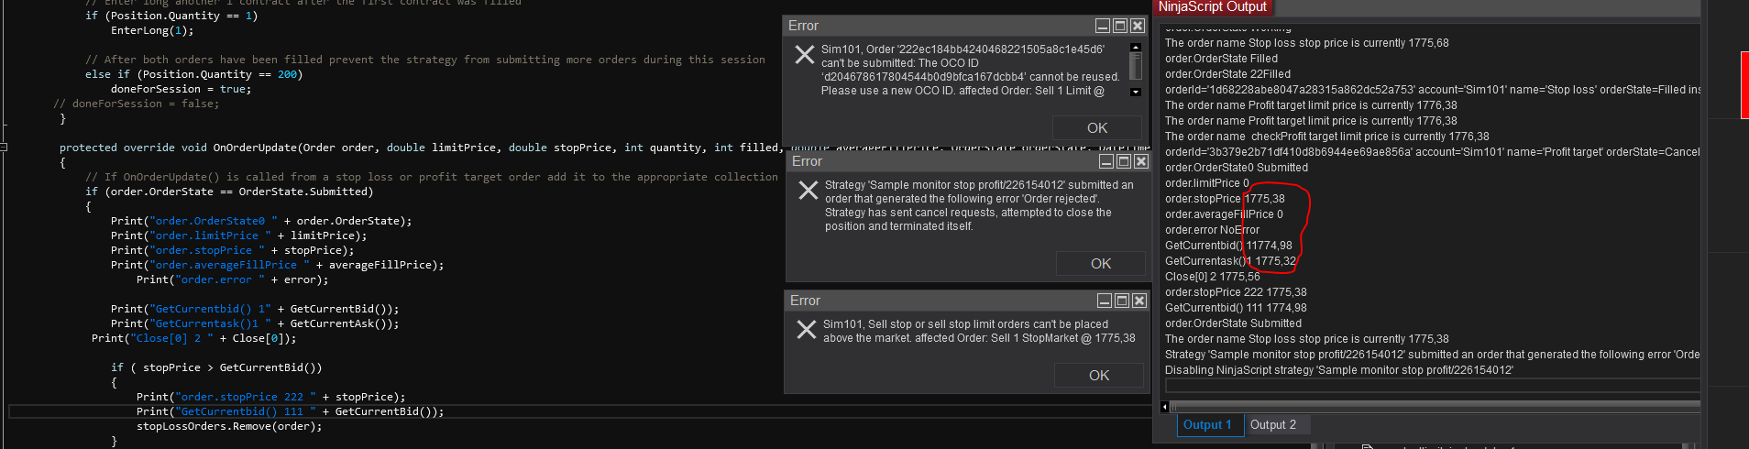Click OK in the OCO ID error dialog
Viewport: 1749px width, 449px height.
point(1096,128)
